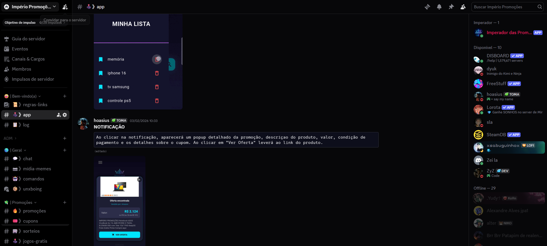Open hoasius in member list

coord(508,97)
